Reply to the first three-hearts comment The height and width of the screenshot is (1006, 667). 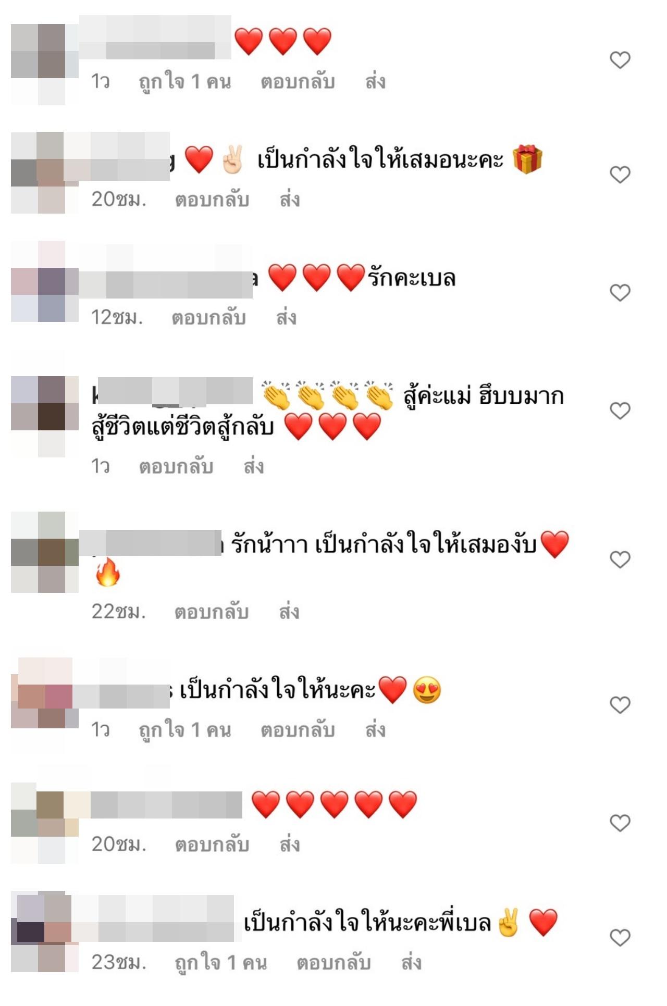[x=298, y=82]
